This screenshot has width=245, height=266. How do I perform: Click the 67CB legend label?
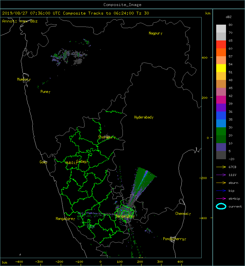pyautogui.click(x=232, y=167)
